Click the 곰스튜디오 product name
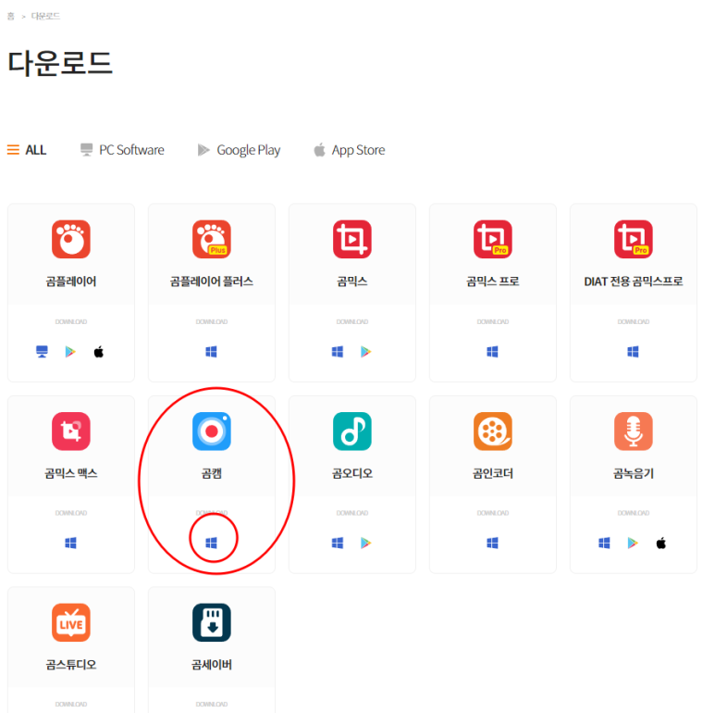This screenshot has height=713, width=715. [x=71, y=665]
